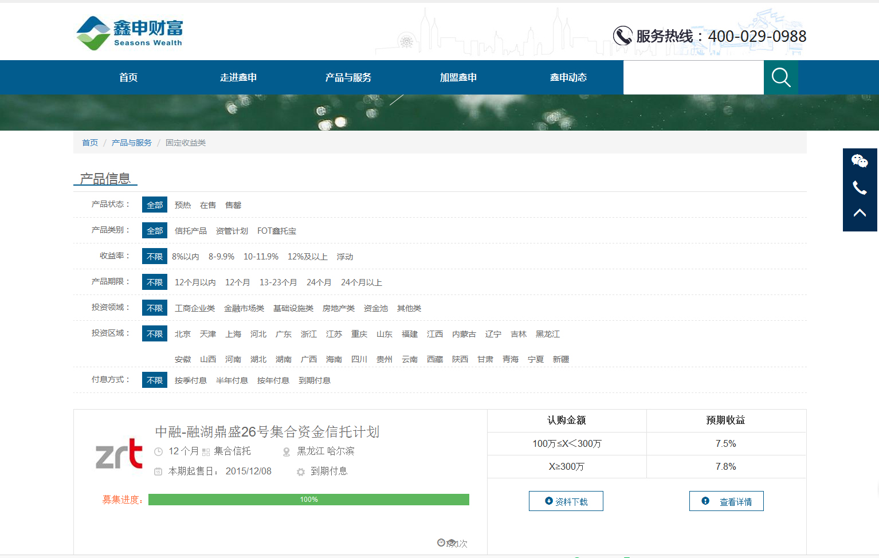Select 信托产品 product category filter
Screen dimensions: 879x558
[x=190, y=231]
